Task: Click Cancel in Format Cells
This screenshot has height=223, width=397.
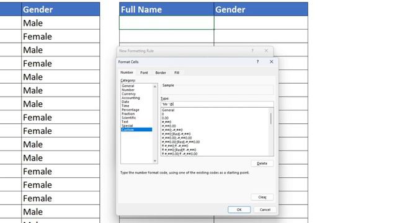Action: 265,209
